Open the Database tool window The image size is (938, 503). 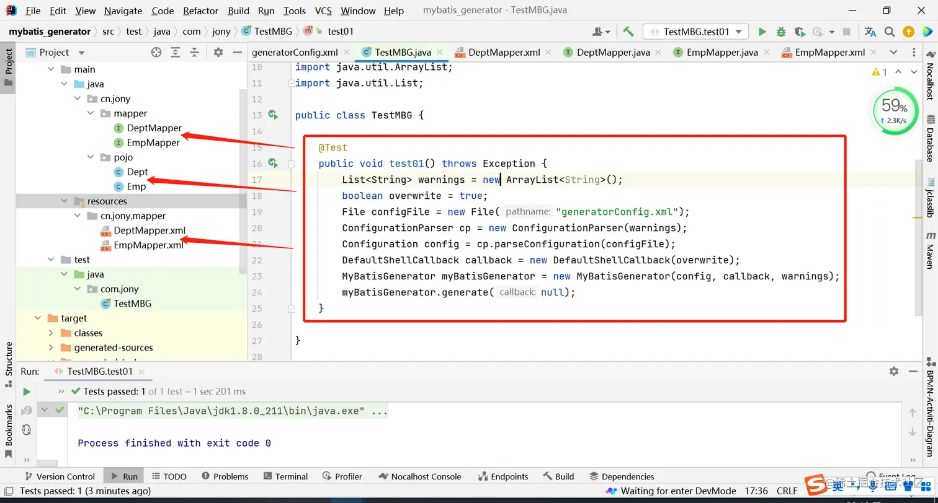pos(931,138)
